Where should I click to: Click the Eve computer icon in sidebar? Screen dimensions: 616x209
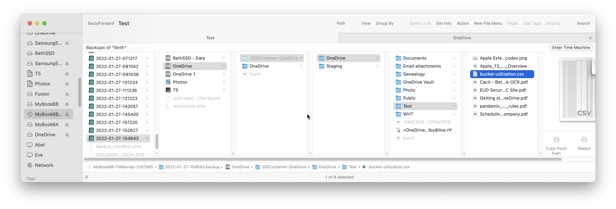(30, 155)
